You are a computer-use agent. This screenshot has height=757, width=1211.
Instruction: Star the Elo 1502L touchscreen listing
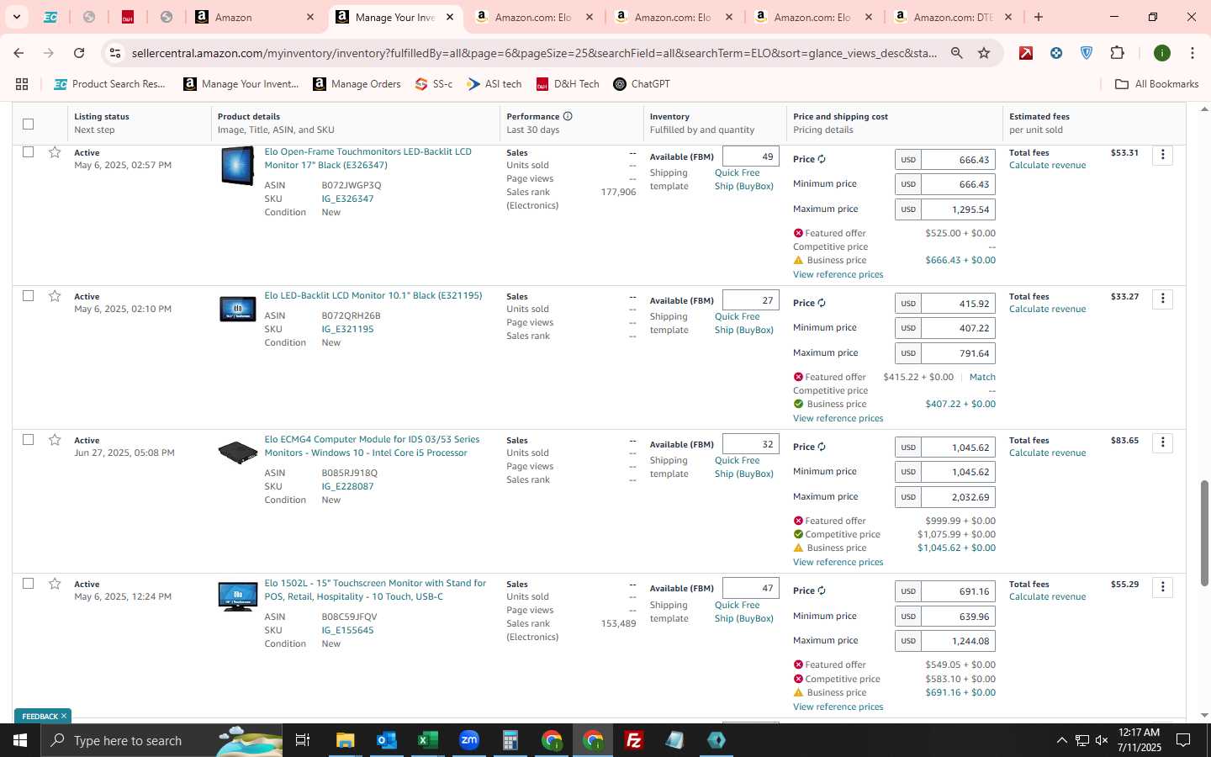[x=55, y=584]
